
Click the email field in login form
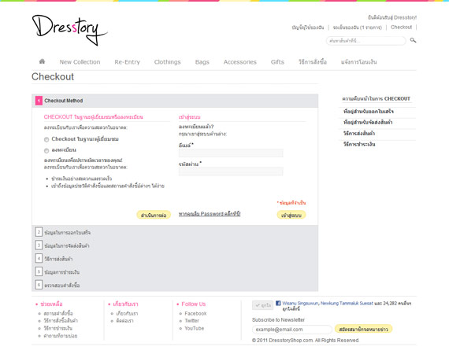pyautogui.click(x=231, y=153)
